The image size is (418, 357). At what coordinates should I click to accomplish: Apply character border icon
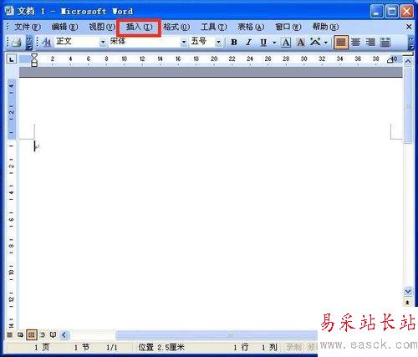point(286,43)
